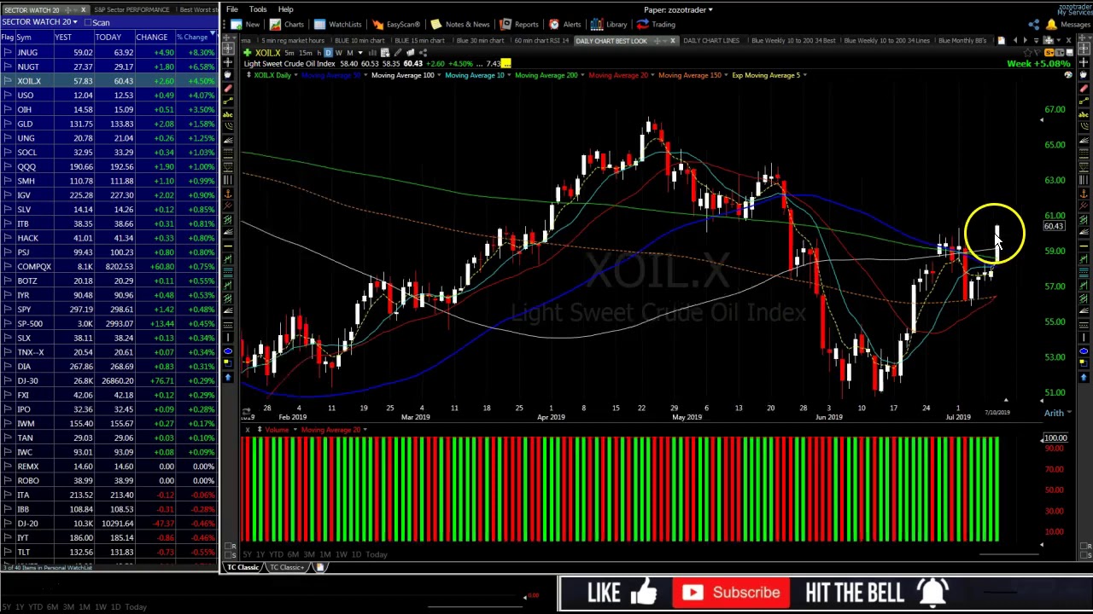Open the File menu
This screenshot has height=614, width=1093.
(x=232, y=9)
